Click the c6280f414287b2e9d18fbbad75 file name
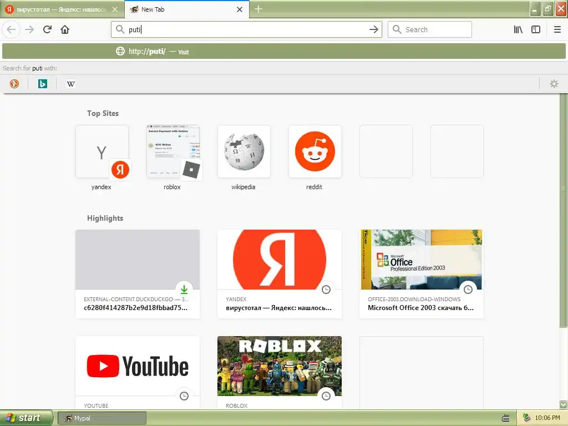The height and width of the screenshot is (426, 568). coord(135,308)
